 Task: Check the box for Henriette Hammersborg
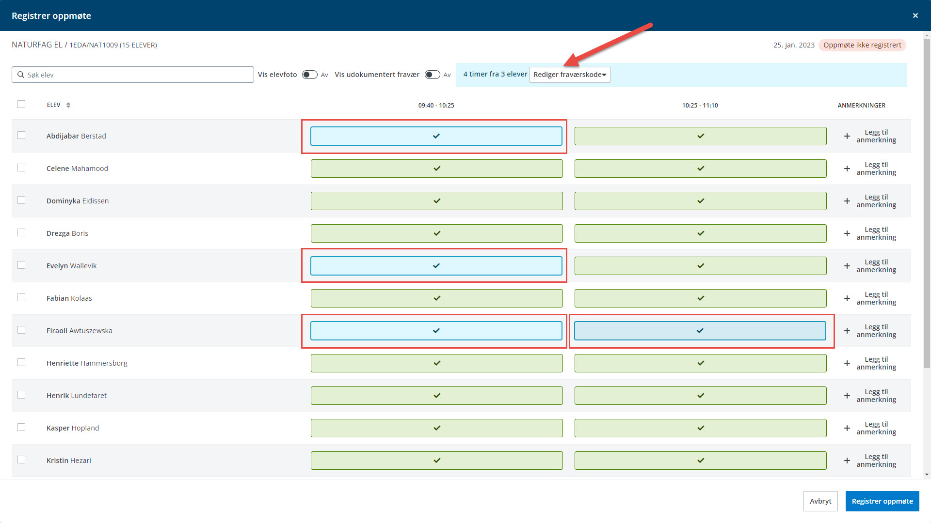21,362
